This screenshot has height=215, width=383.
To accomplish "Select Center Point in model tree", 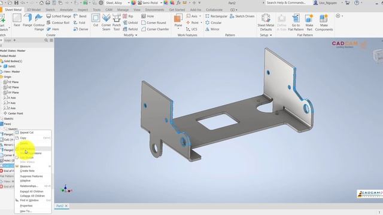I will click(13, 113).
